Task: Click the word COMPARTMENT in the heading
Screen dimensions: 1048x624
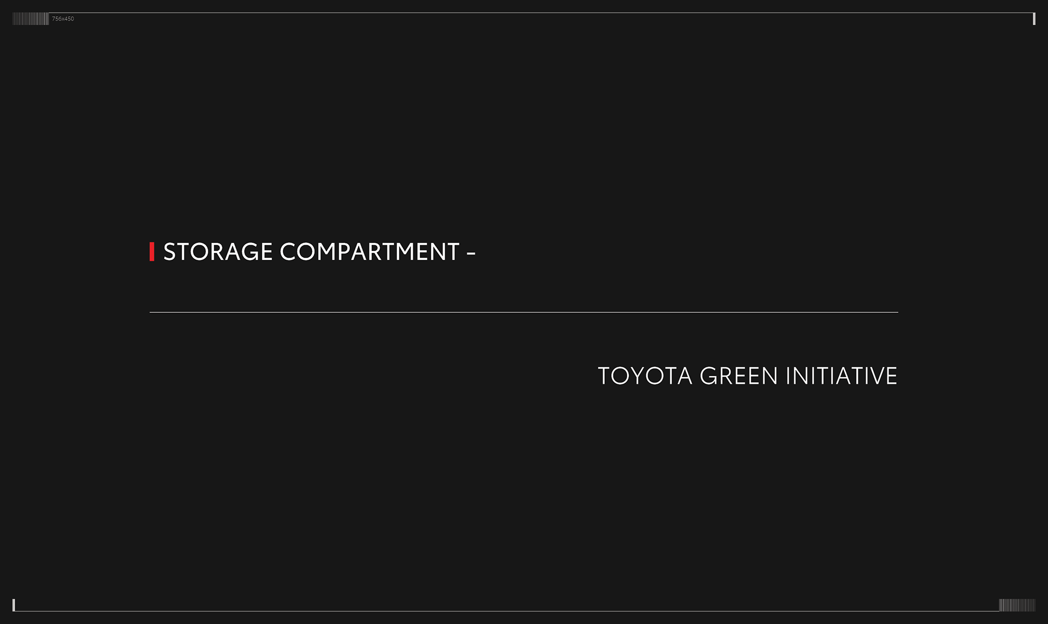Action: click(x=370, y=252)
